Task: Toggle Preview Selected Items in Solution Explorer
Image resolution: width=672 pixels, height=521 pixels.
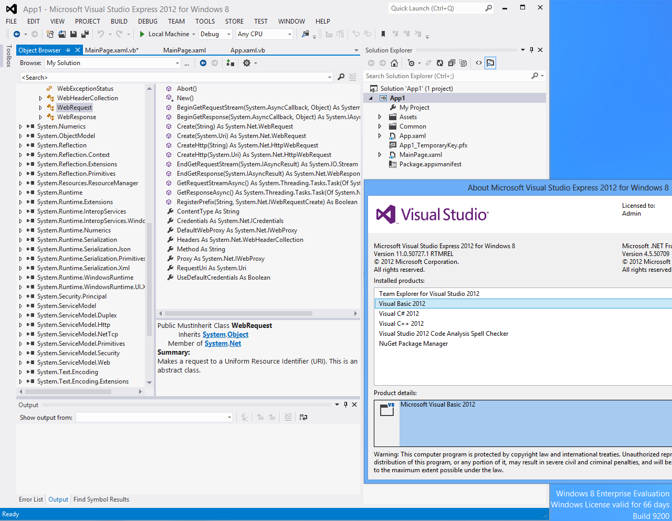Action: pos(490,63)
